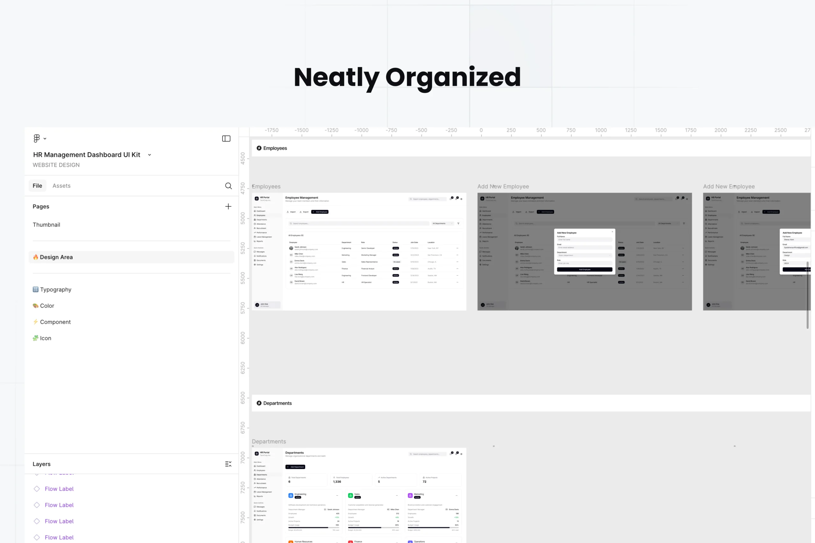Click the Employees section marker icon
This screenshot has height=543, width=815.
click(x=259, y=148)
